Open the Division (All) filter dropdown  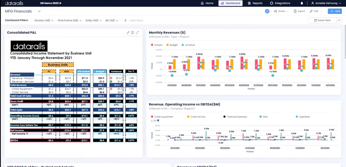point(44,20)
